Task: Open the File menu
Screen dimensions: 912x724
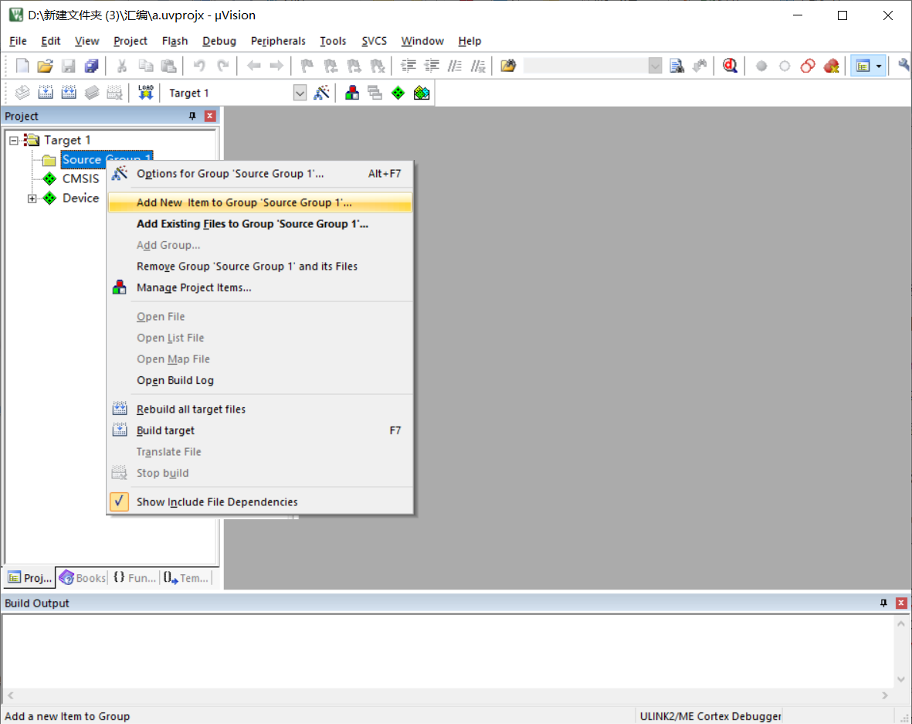Action: click(18, 41)
